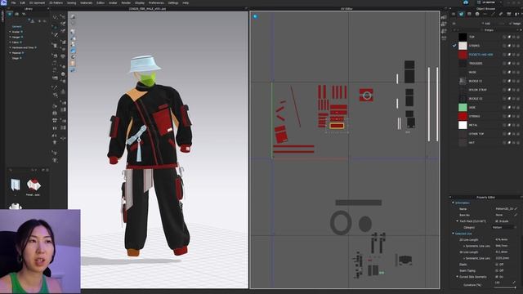Click the highlighted blue surface icon in the viewport toolbar
This screenshot has width=523, height=294.
tap(73, 51)
